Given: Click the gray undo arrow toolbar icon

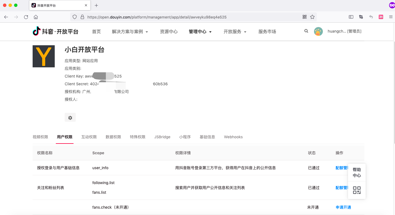Looking at the screenshot, I should 371,17.
